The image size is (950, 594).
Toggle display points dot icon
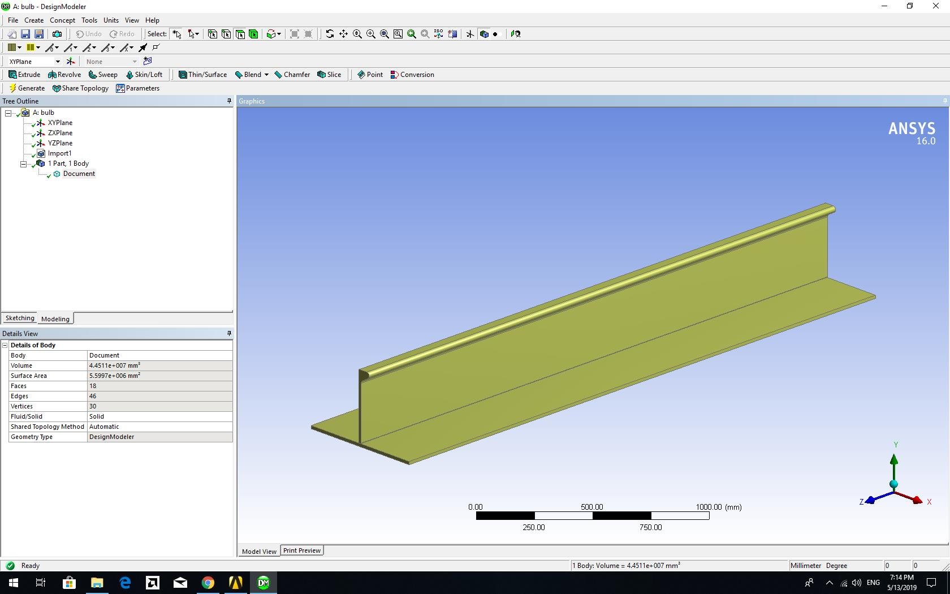click(x=495, y=34)
